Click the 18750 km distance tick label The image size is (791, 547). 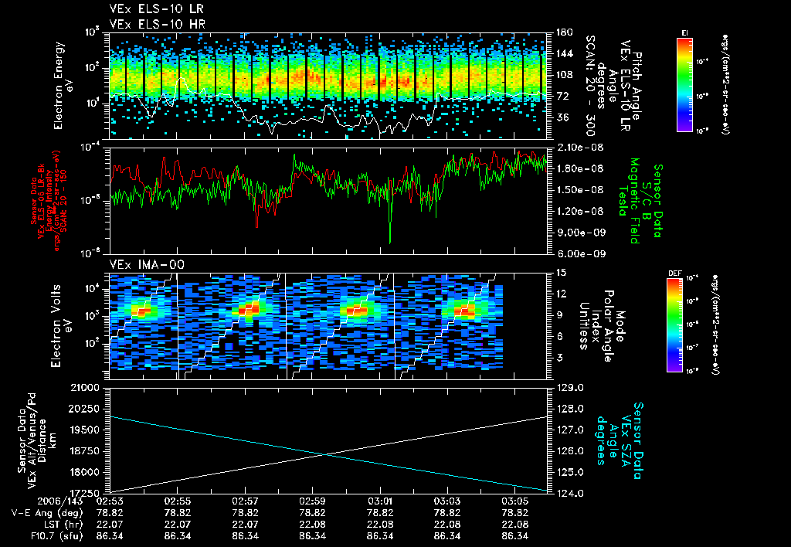pos(83,451)
